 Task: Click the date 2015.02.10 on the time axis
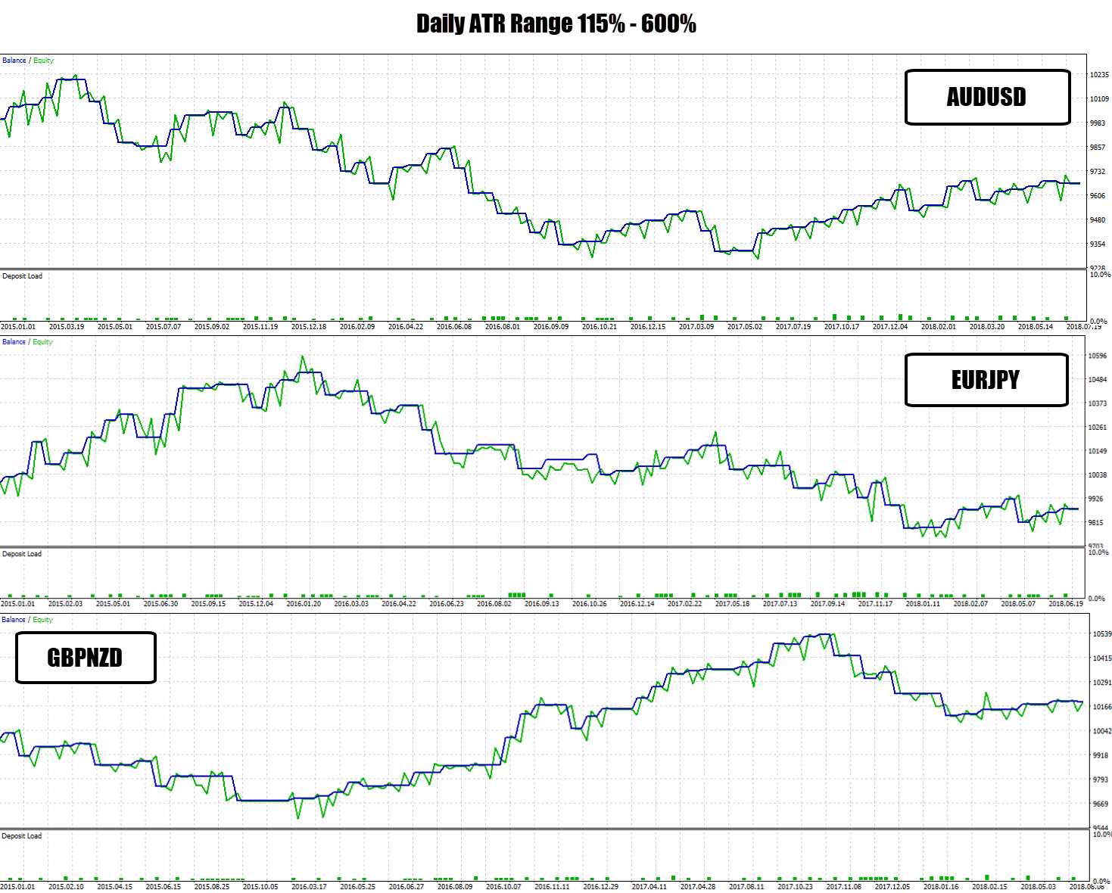[x=67, y=886]
